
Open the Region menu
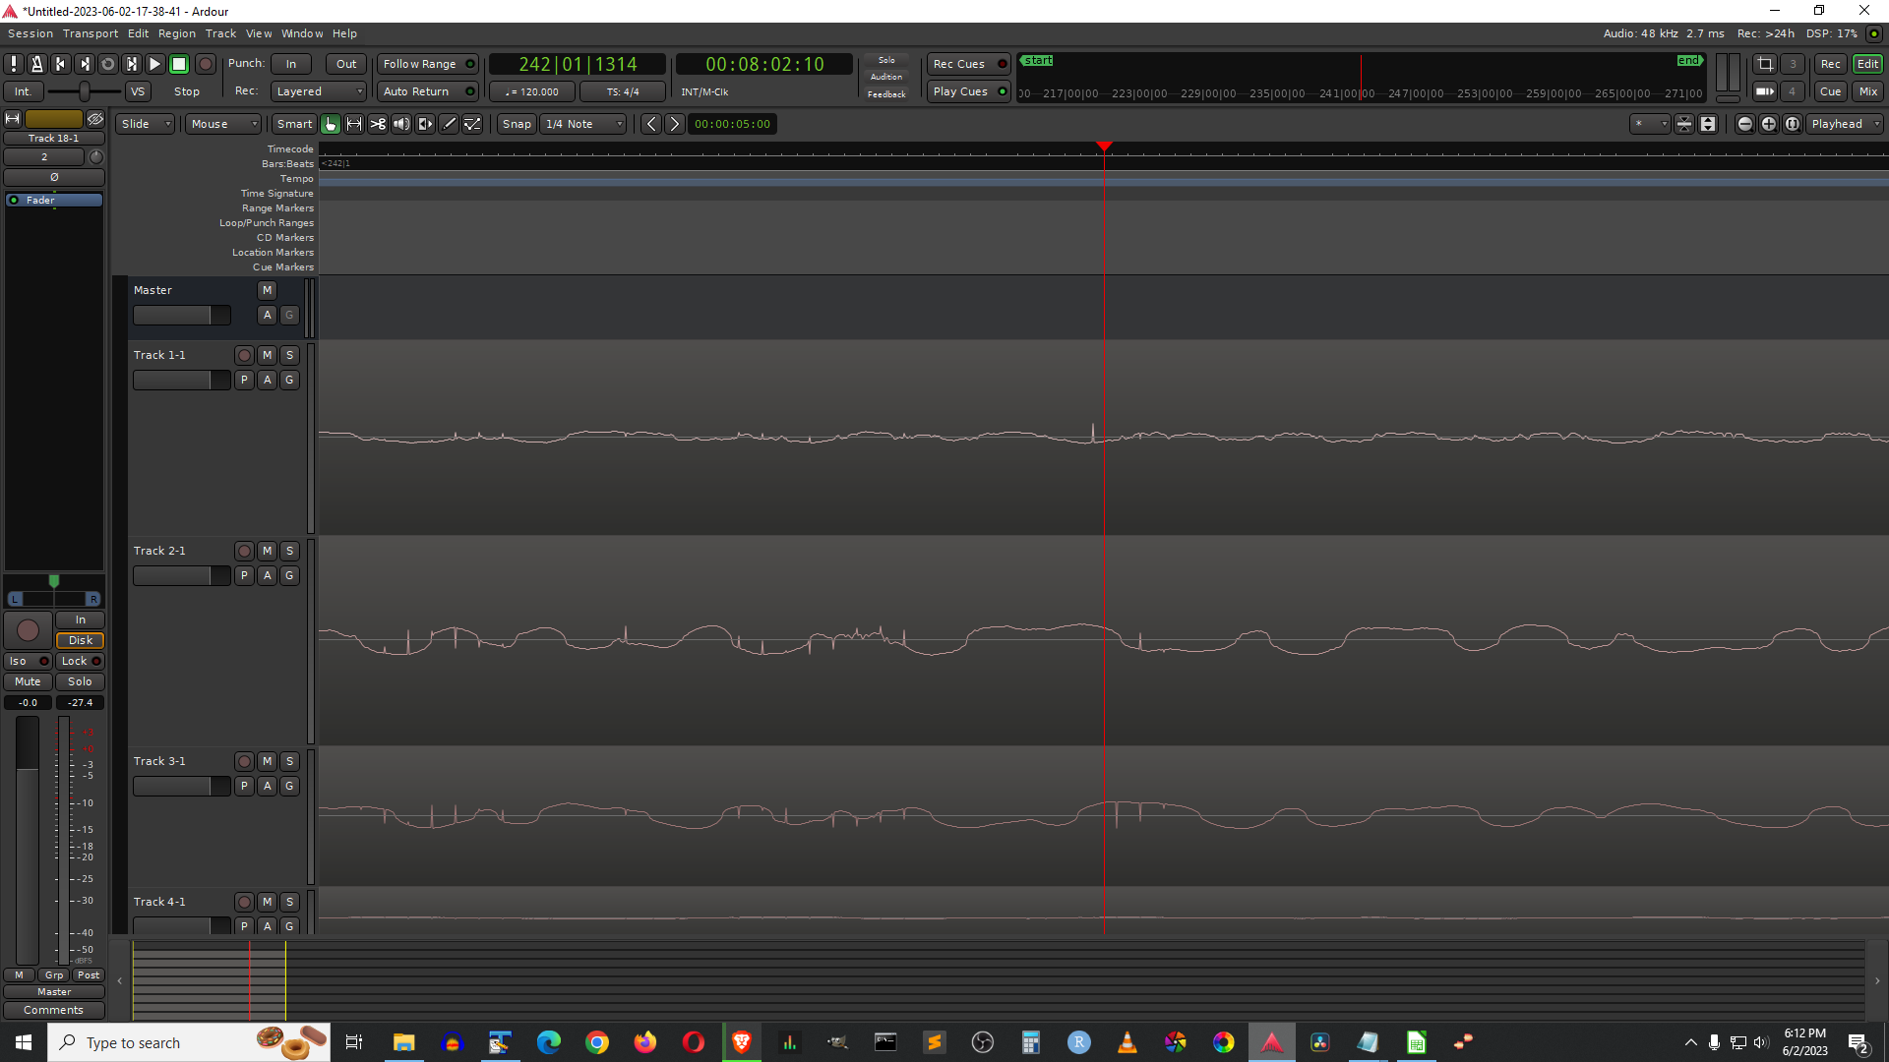[176, 33]
